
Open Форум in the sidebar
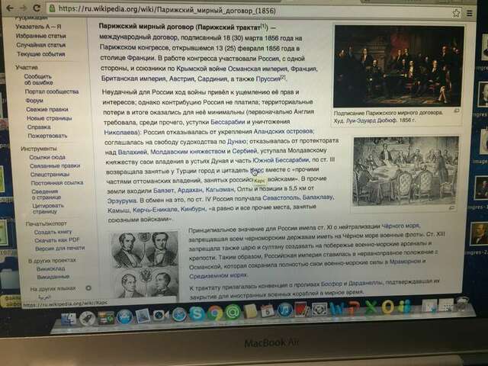[34, 101]
